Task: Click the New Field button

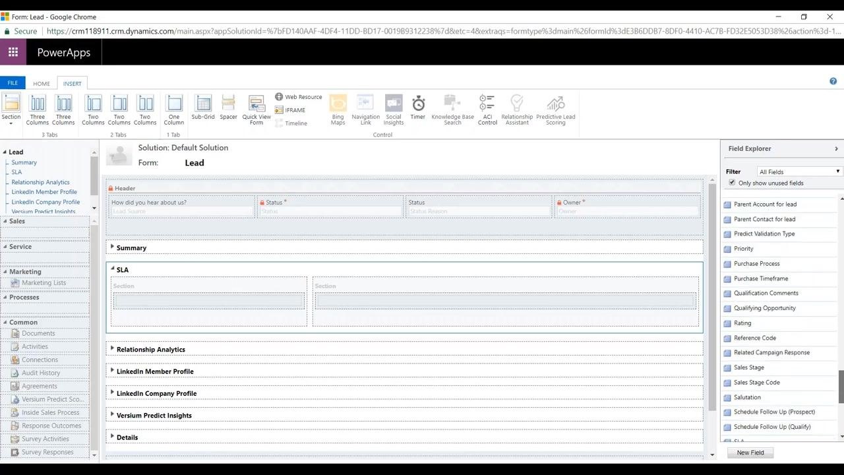Action: (750, 453)
